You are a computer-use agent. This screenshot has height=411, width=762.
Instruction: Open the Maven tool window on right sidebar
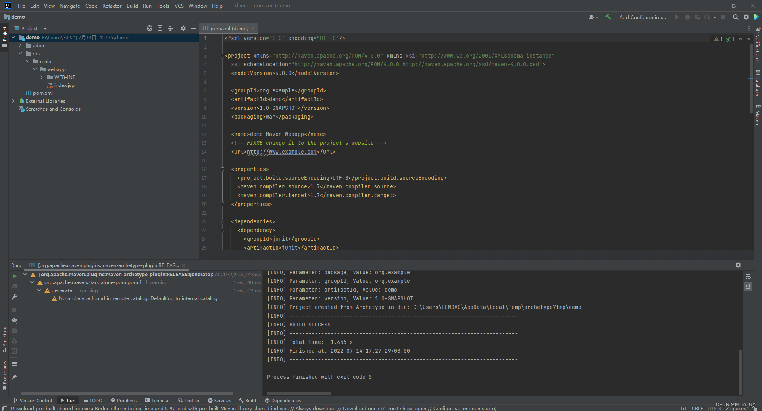click(758, 115)
